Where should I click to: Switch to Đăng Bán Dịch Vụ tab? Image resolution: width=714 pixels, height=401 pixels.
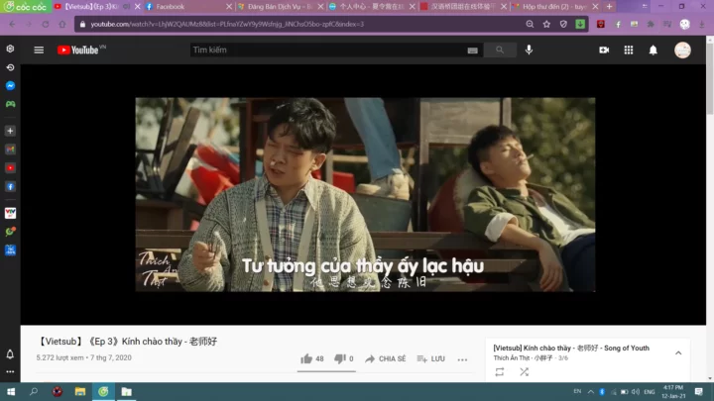(x=281, y=6)
